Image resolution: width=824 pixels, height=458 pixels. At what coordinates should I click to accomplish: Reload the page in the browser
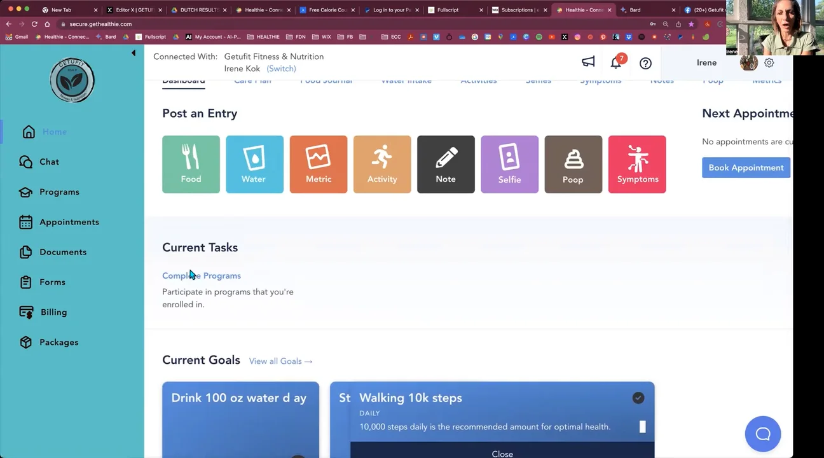[34, 24]
